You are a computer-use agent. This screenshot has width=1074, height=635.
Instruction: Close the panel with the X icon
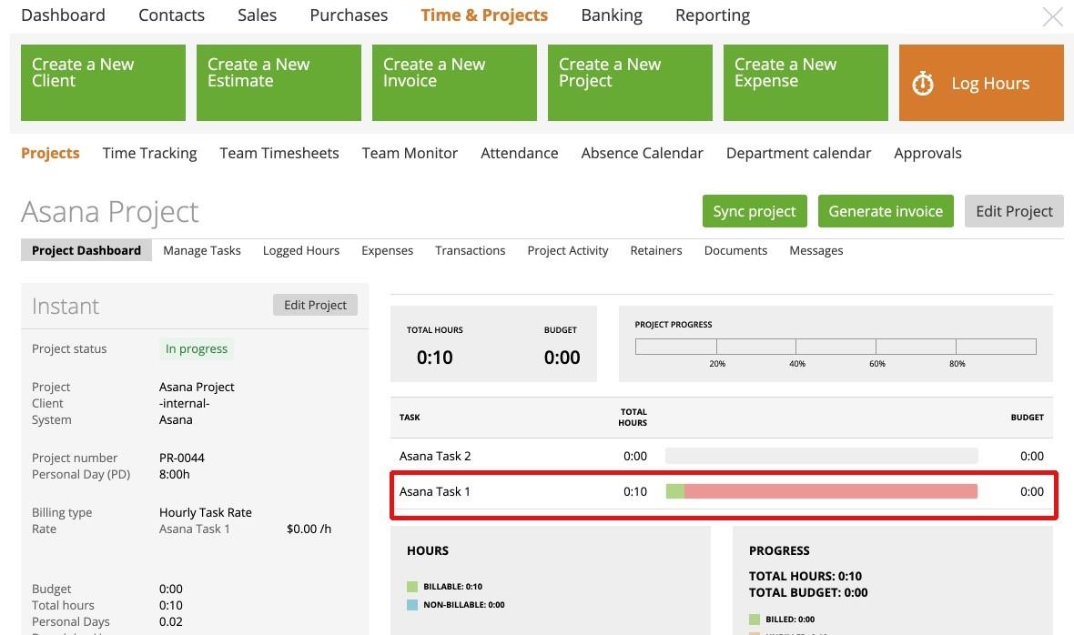1052,16
